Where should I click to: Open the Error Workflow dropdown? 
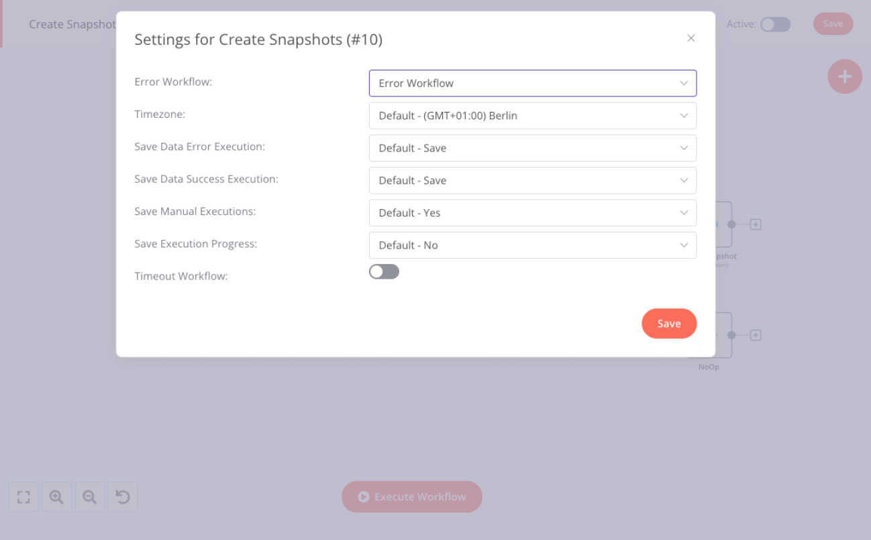coord(533,83)
